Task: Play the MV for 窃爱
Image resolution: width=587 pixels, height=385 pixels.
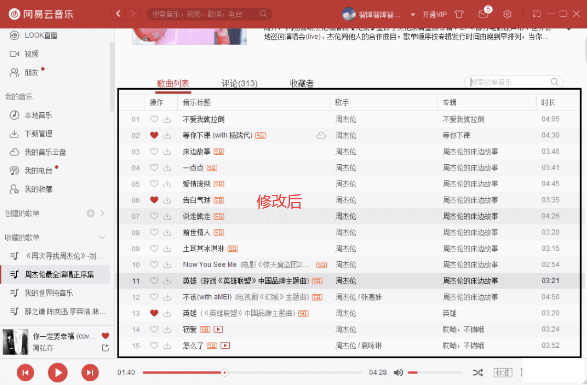Action: 218,329
